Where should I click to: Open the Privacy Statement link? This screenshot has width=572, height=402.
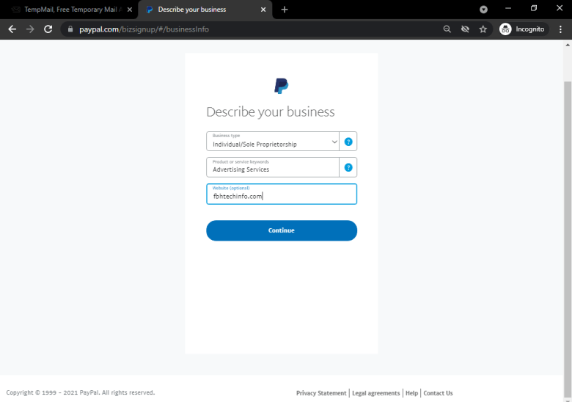(x=321, y=393)
